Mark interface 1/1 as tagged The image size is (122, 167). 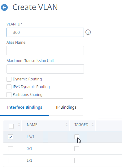(x=77, y=160)
